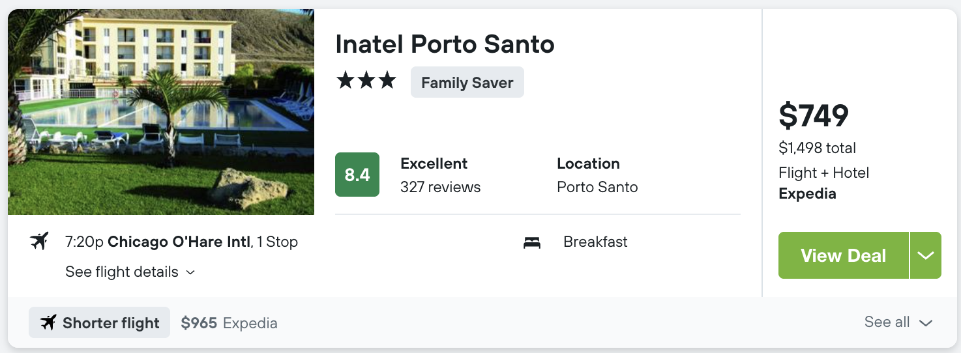961x353 pixels.
Task: Click the Breakfast amenity label
Action: click(595, 242)
